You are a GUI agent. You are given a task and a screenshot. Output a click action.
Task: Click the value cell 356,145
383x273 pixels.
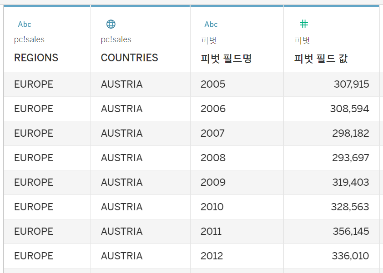332,232
